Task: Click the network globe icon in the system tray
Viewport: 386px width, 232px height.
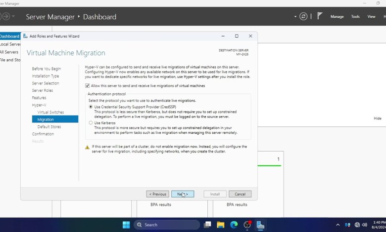Action: coord(357,225)
